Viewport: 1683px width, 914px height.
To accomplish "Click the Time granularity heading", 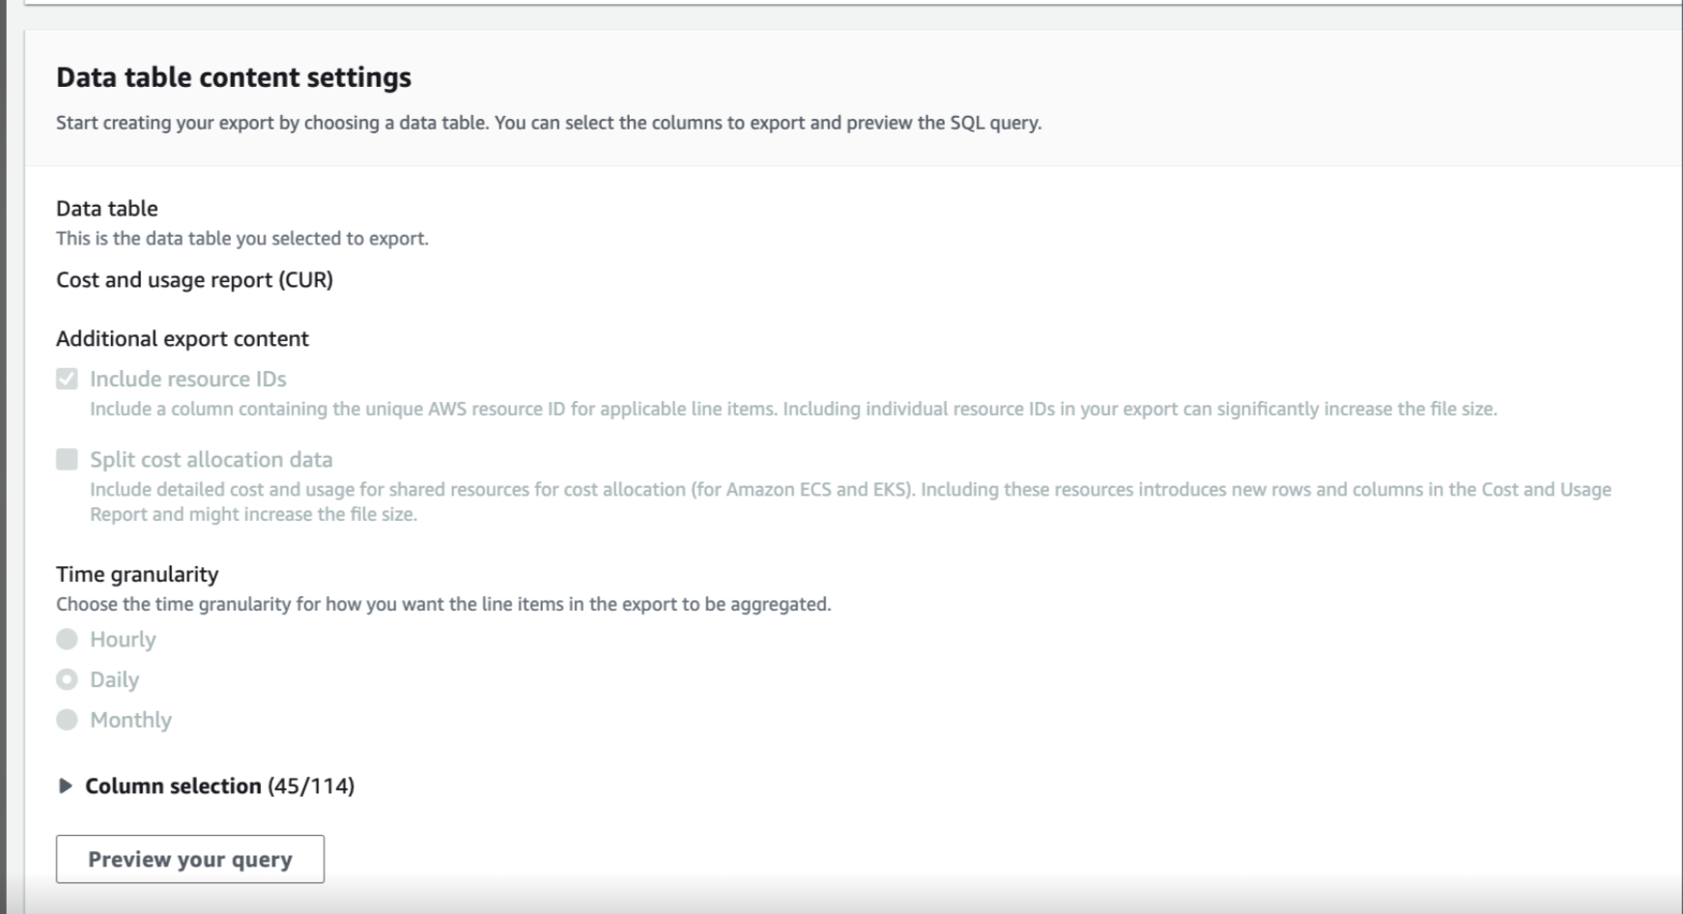I will coord(137,573).
